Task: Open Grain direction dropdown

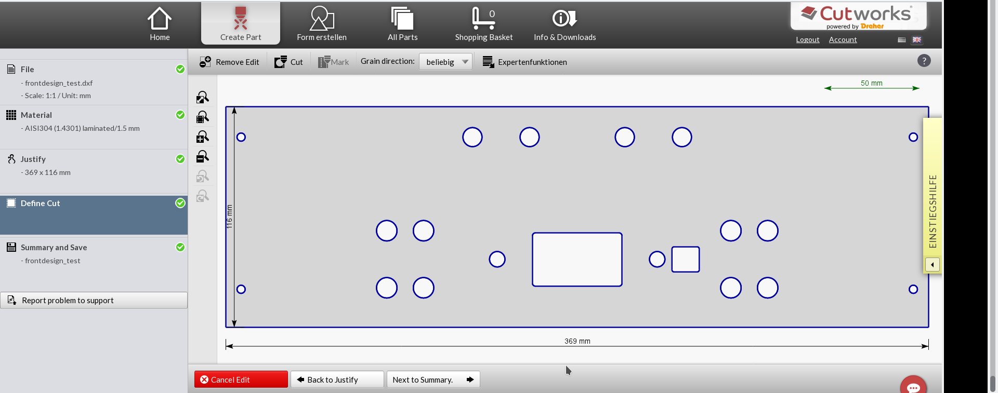Action: pos(445,62)
